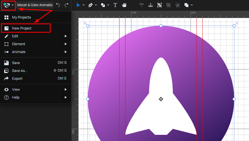Redo the last action

(66, 5)
